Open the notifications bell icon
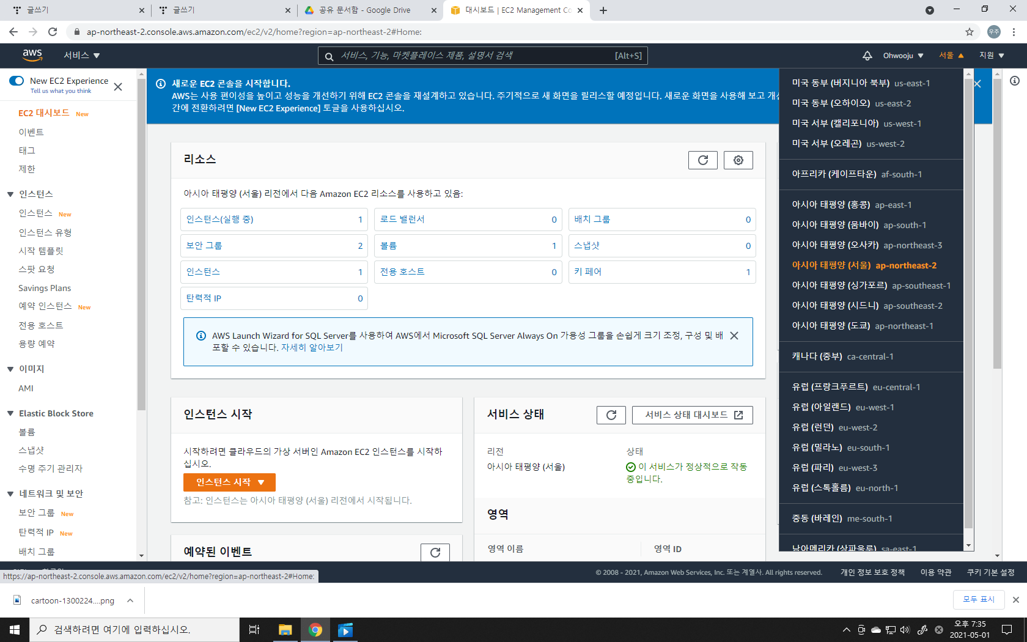 coord(867,56)
